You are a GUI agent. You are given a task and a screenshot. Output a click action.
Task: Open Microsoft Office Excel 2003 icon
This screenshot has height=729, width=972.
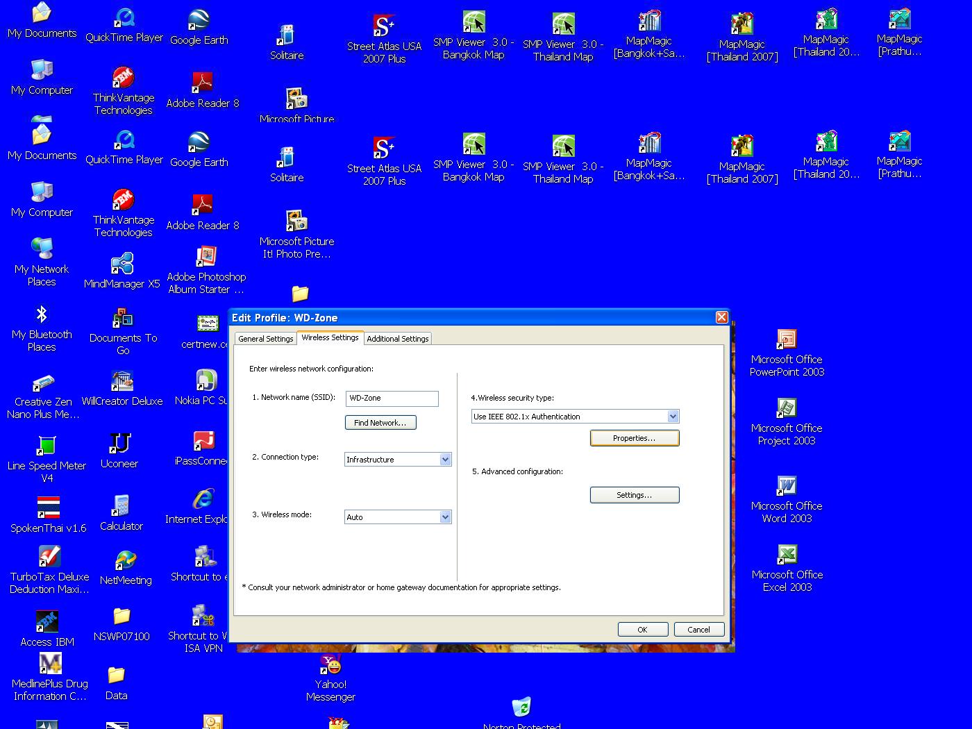click(x=787, y=568)
